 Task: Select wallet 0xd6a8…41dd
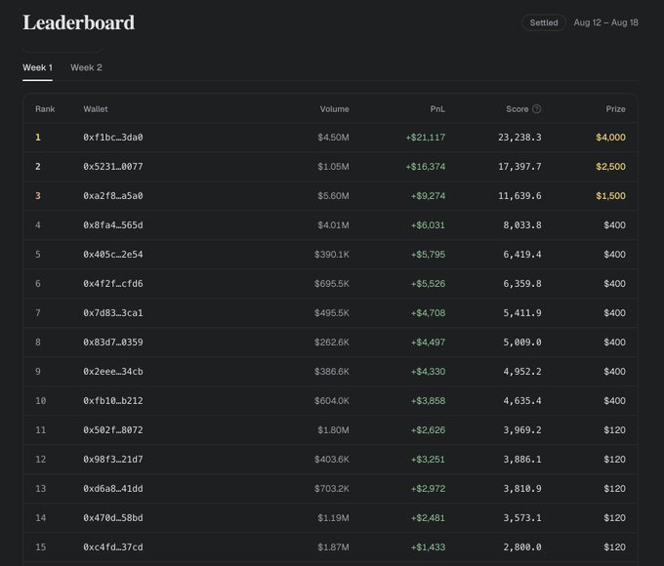(x=113, y=489)
